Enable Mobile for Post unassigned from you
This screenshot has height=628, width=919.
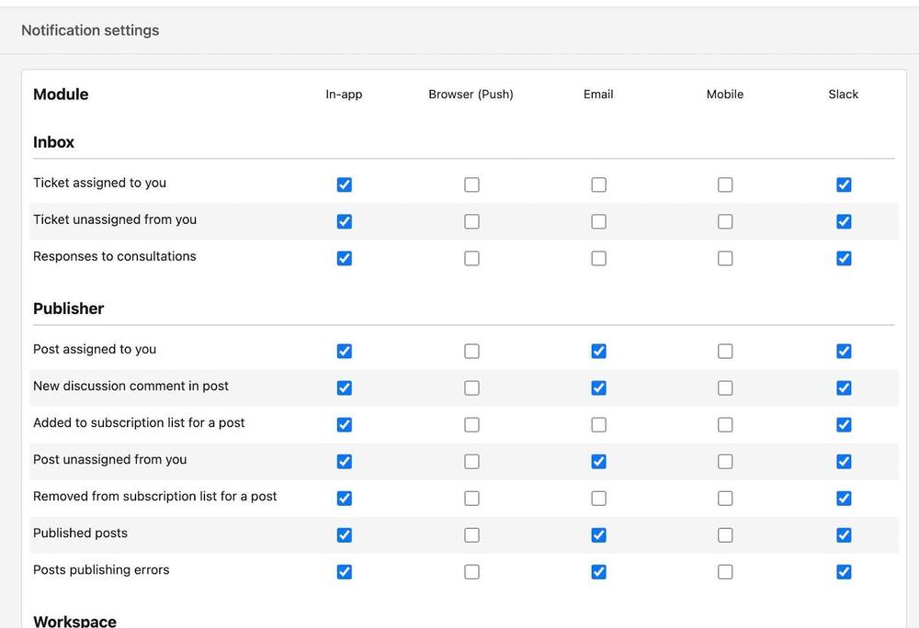pos(725,462)
